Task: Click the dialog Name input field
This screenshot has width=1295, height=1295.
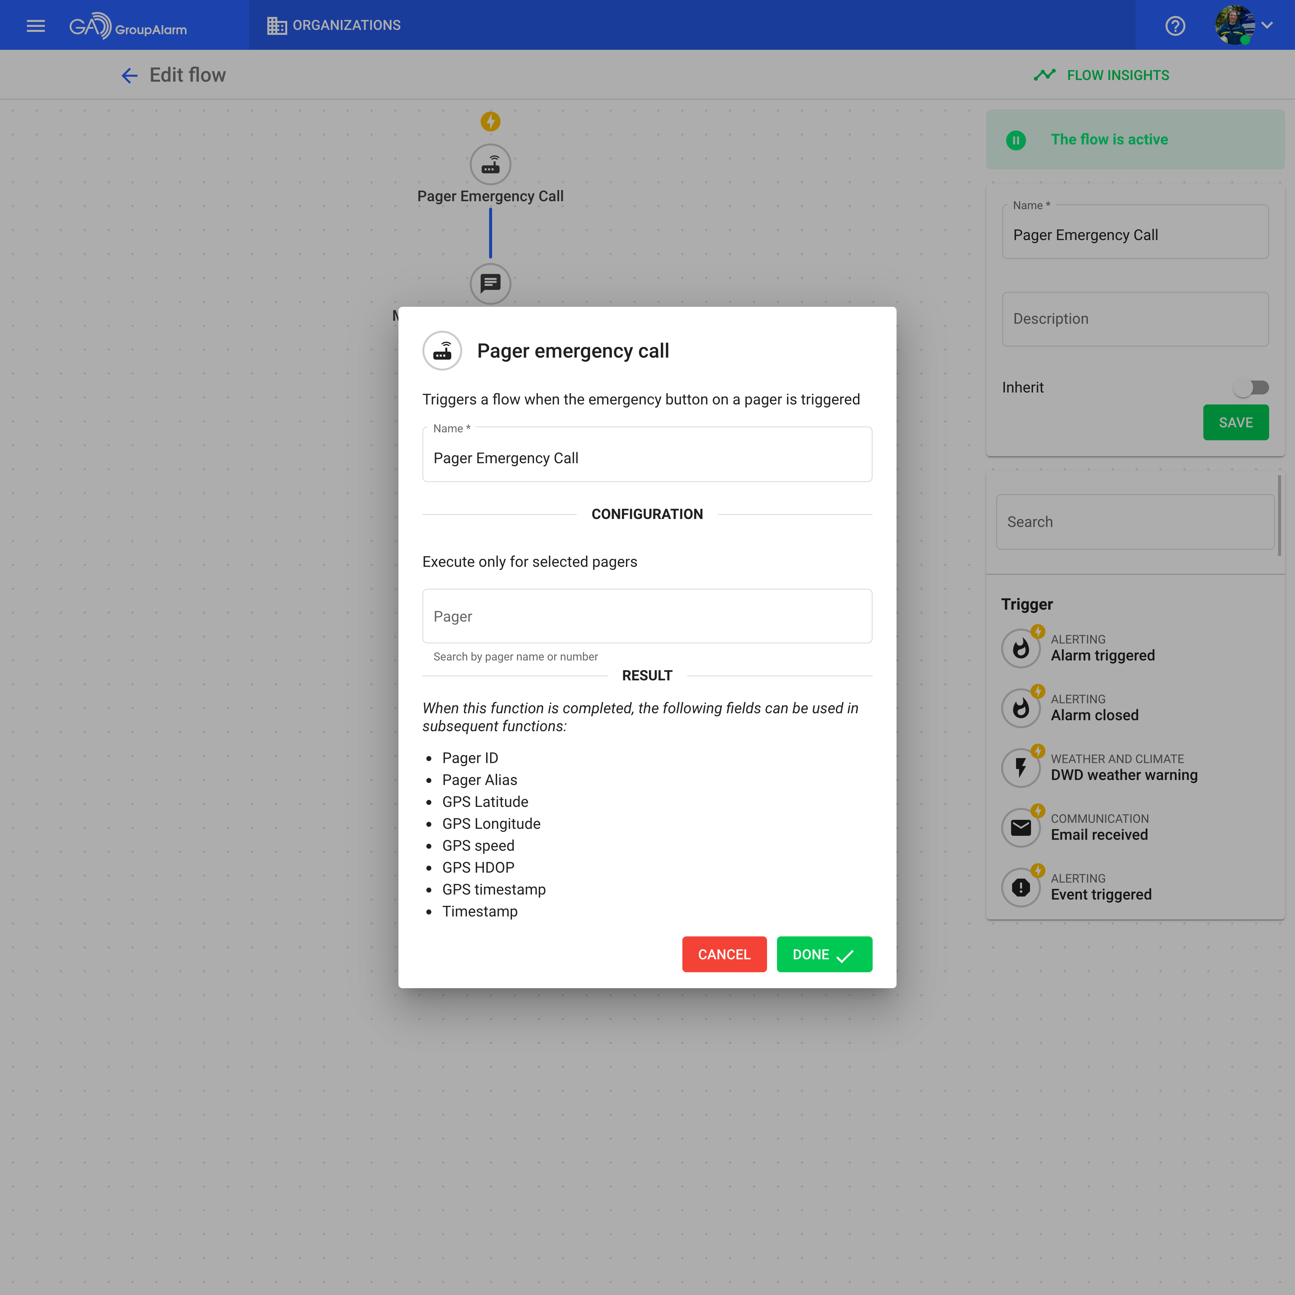Action: pos(647,458)
